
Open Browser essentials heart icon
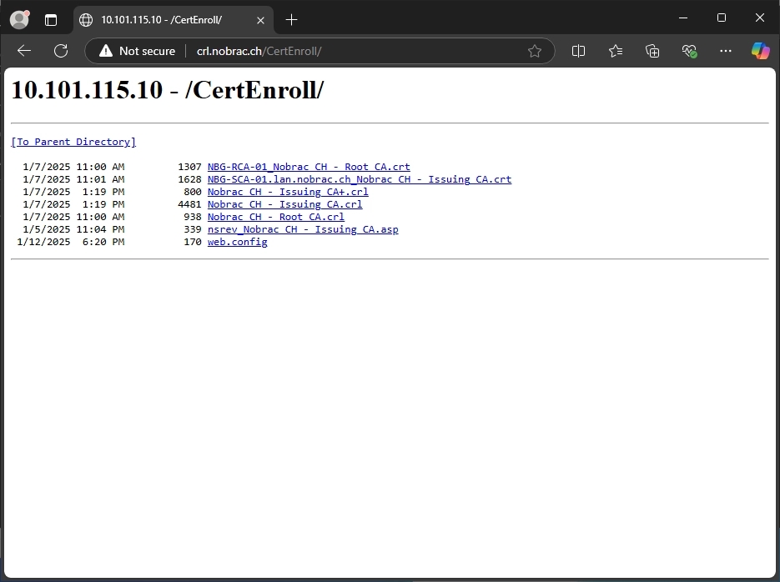(690, 51)
